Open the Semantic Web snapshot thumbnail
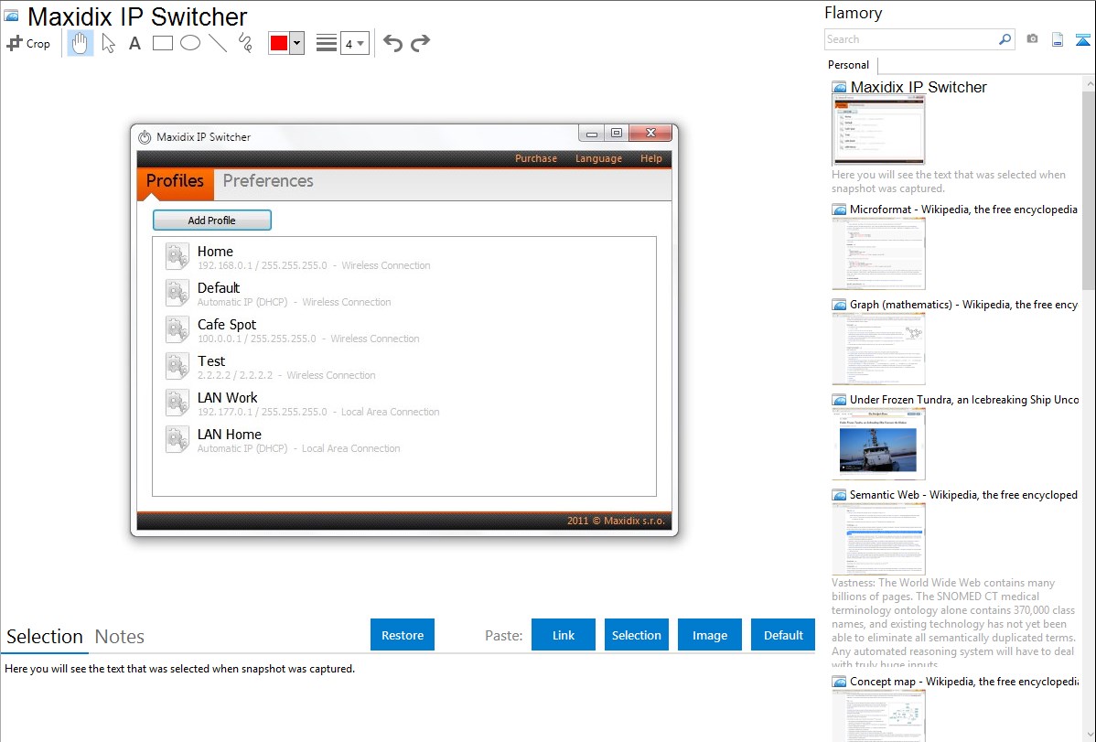 [x=878, y=539]
